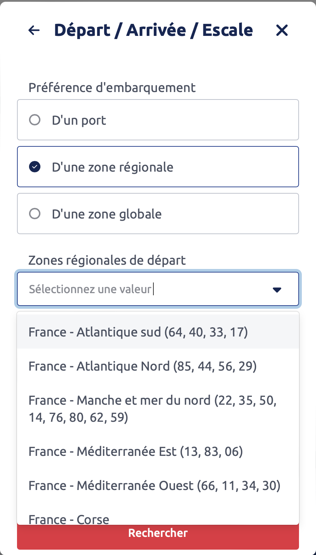Viewport: 316px width, 555px height.
Task: Pick France - Atlantique Nord option
Action: [x=158, y=366]
